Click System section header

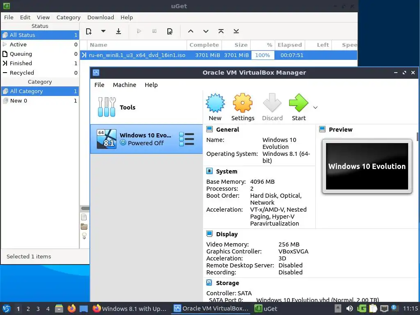tap(226, 171)
